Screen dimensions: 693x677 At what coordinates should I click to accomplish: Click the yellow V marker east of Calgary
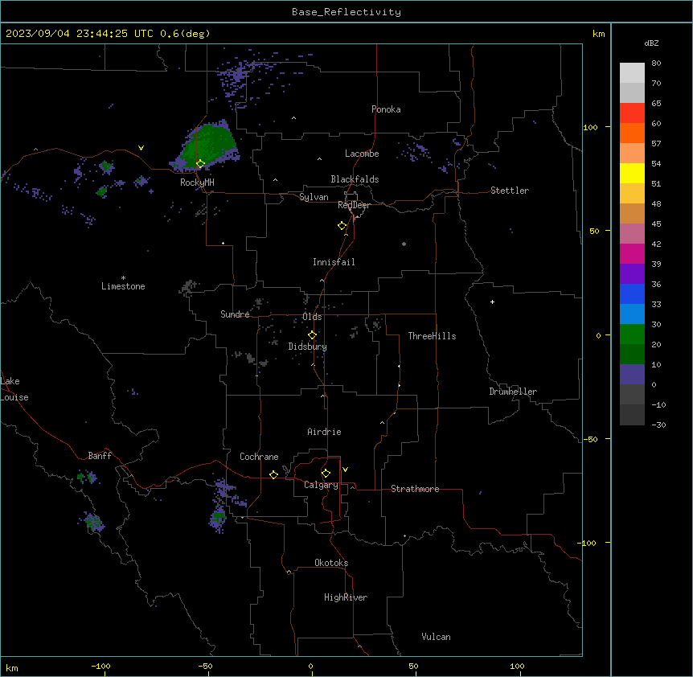point(345,470)
